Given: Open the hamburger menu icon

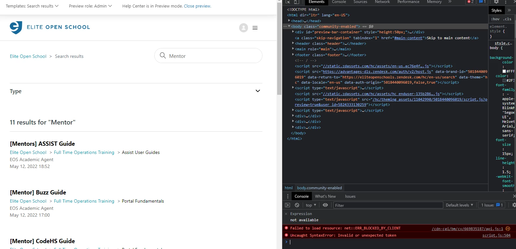Looking at the screenshot, I should pyautogui.click(x=255, y=28).
